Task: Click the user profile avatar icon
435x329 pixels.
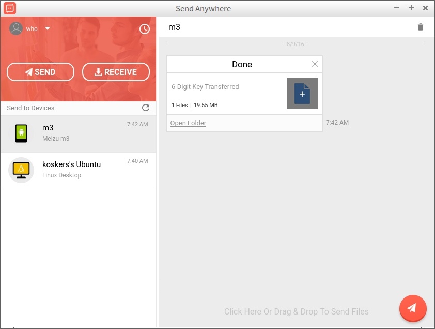Action: pos(16,28)
